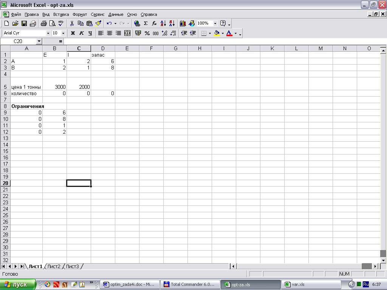Launch the Chart Wizard icon

pos(183,23)
